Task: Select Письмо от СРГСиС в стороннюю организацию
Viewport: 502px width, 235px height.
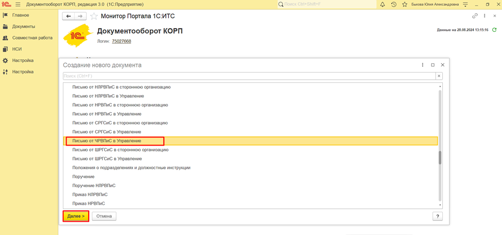Action: pos(250,122)
